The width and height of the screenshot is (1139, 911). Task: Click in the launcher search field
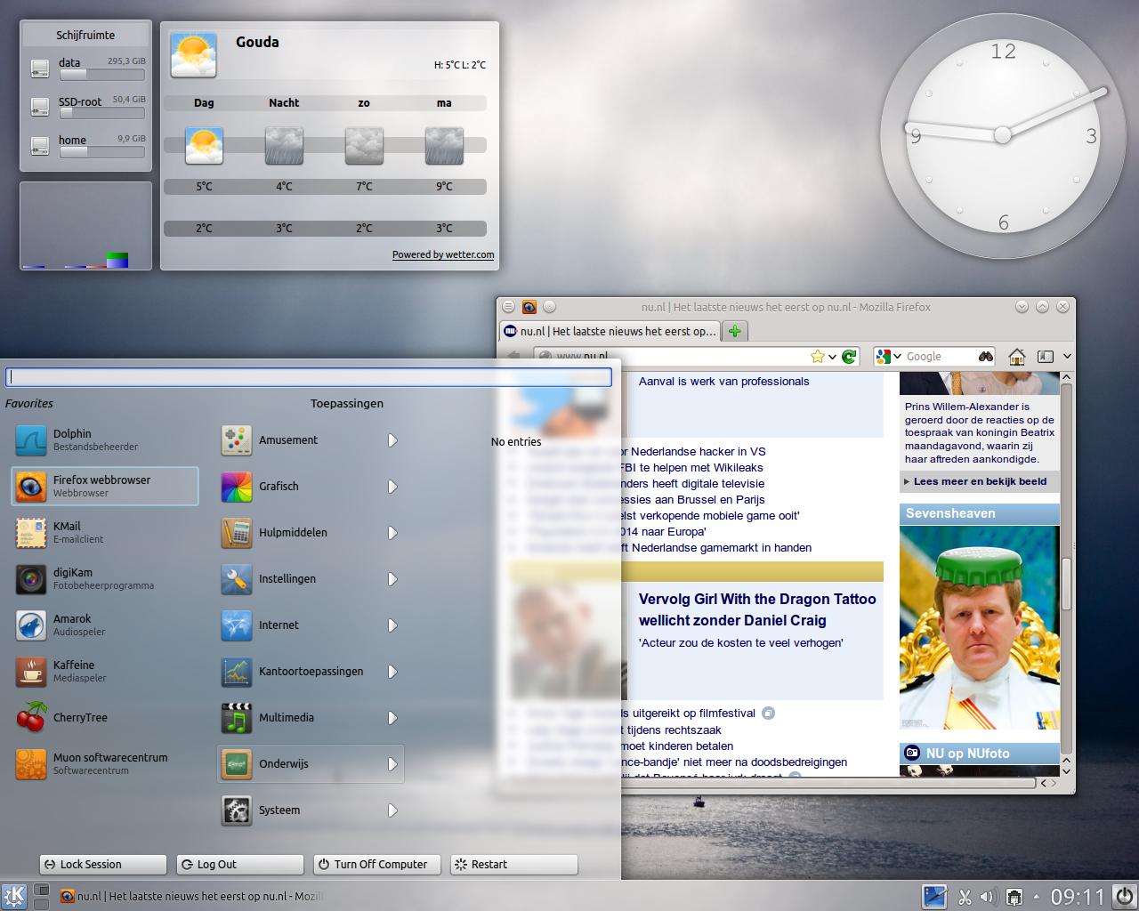[309, 377]
